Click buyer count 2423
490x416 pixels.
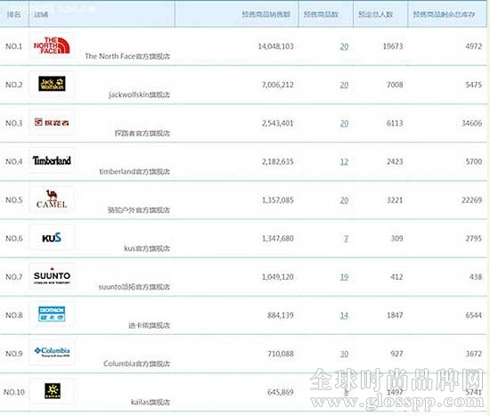(x=395, y=162)
